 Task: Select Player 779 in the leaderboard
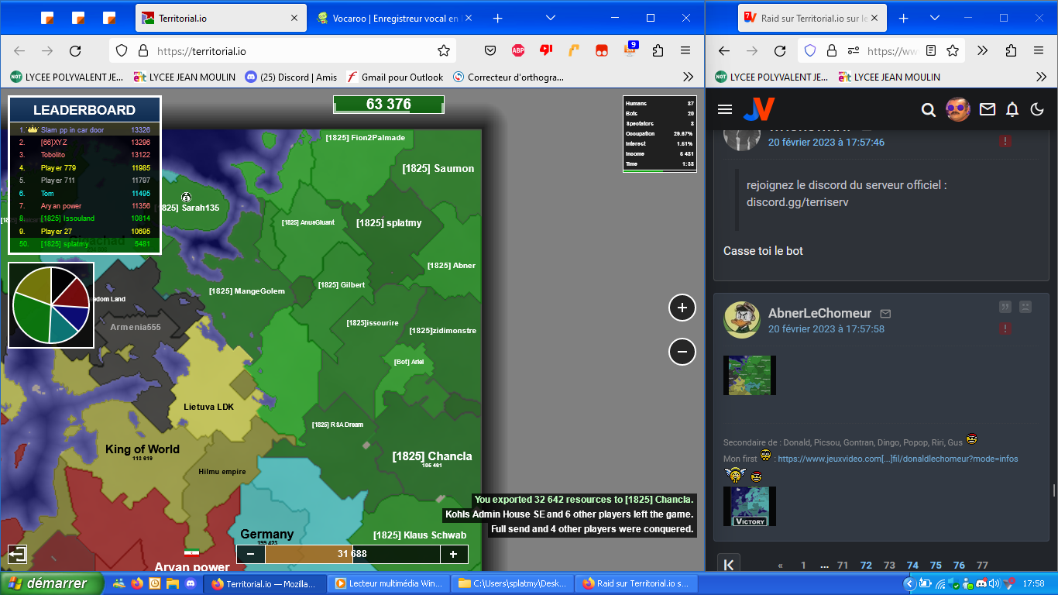(x=84, y=167)
